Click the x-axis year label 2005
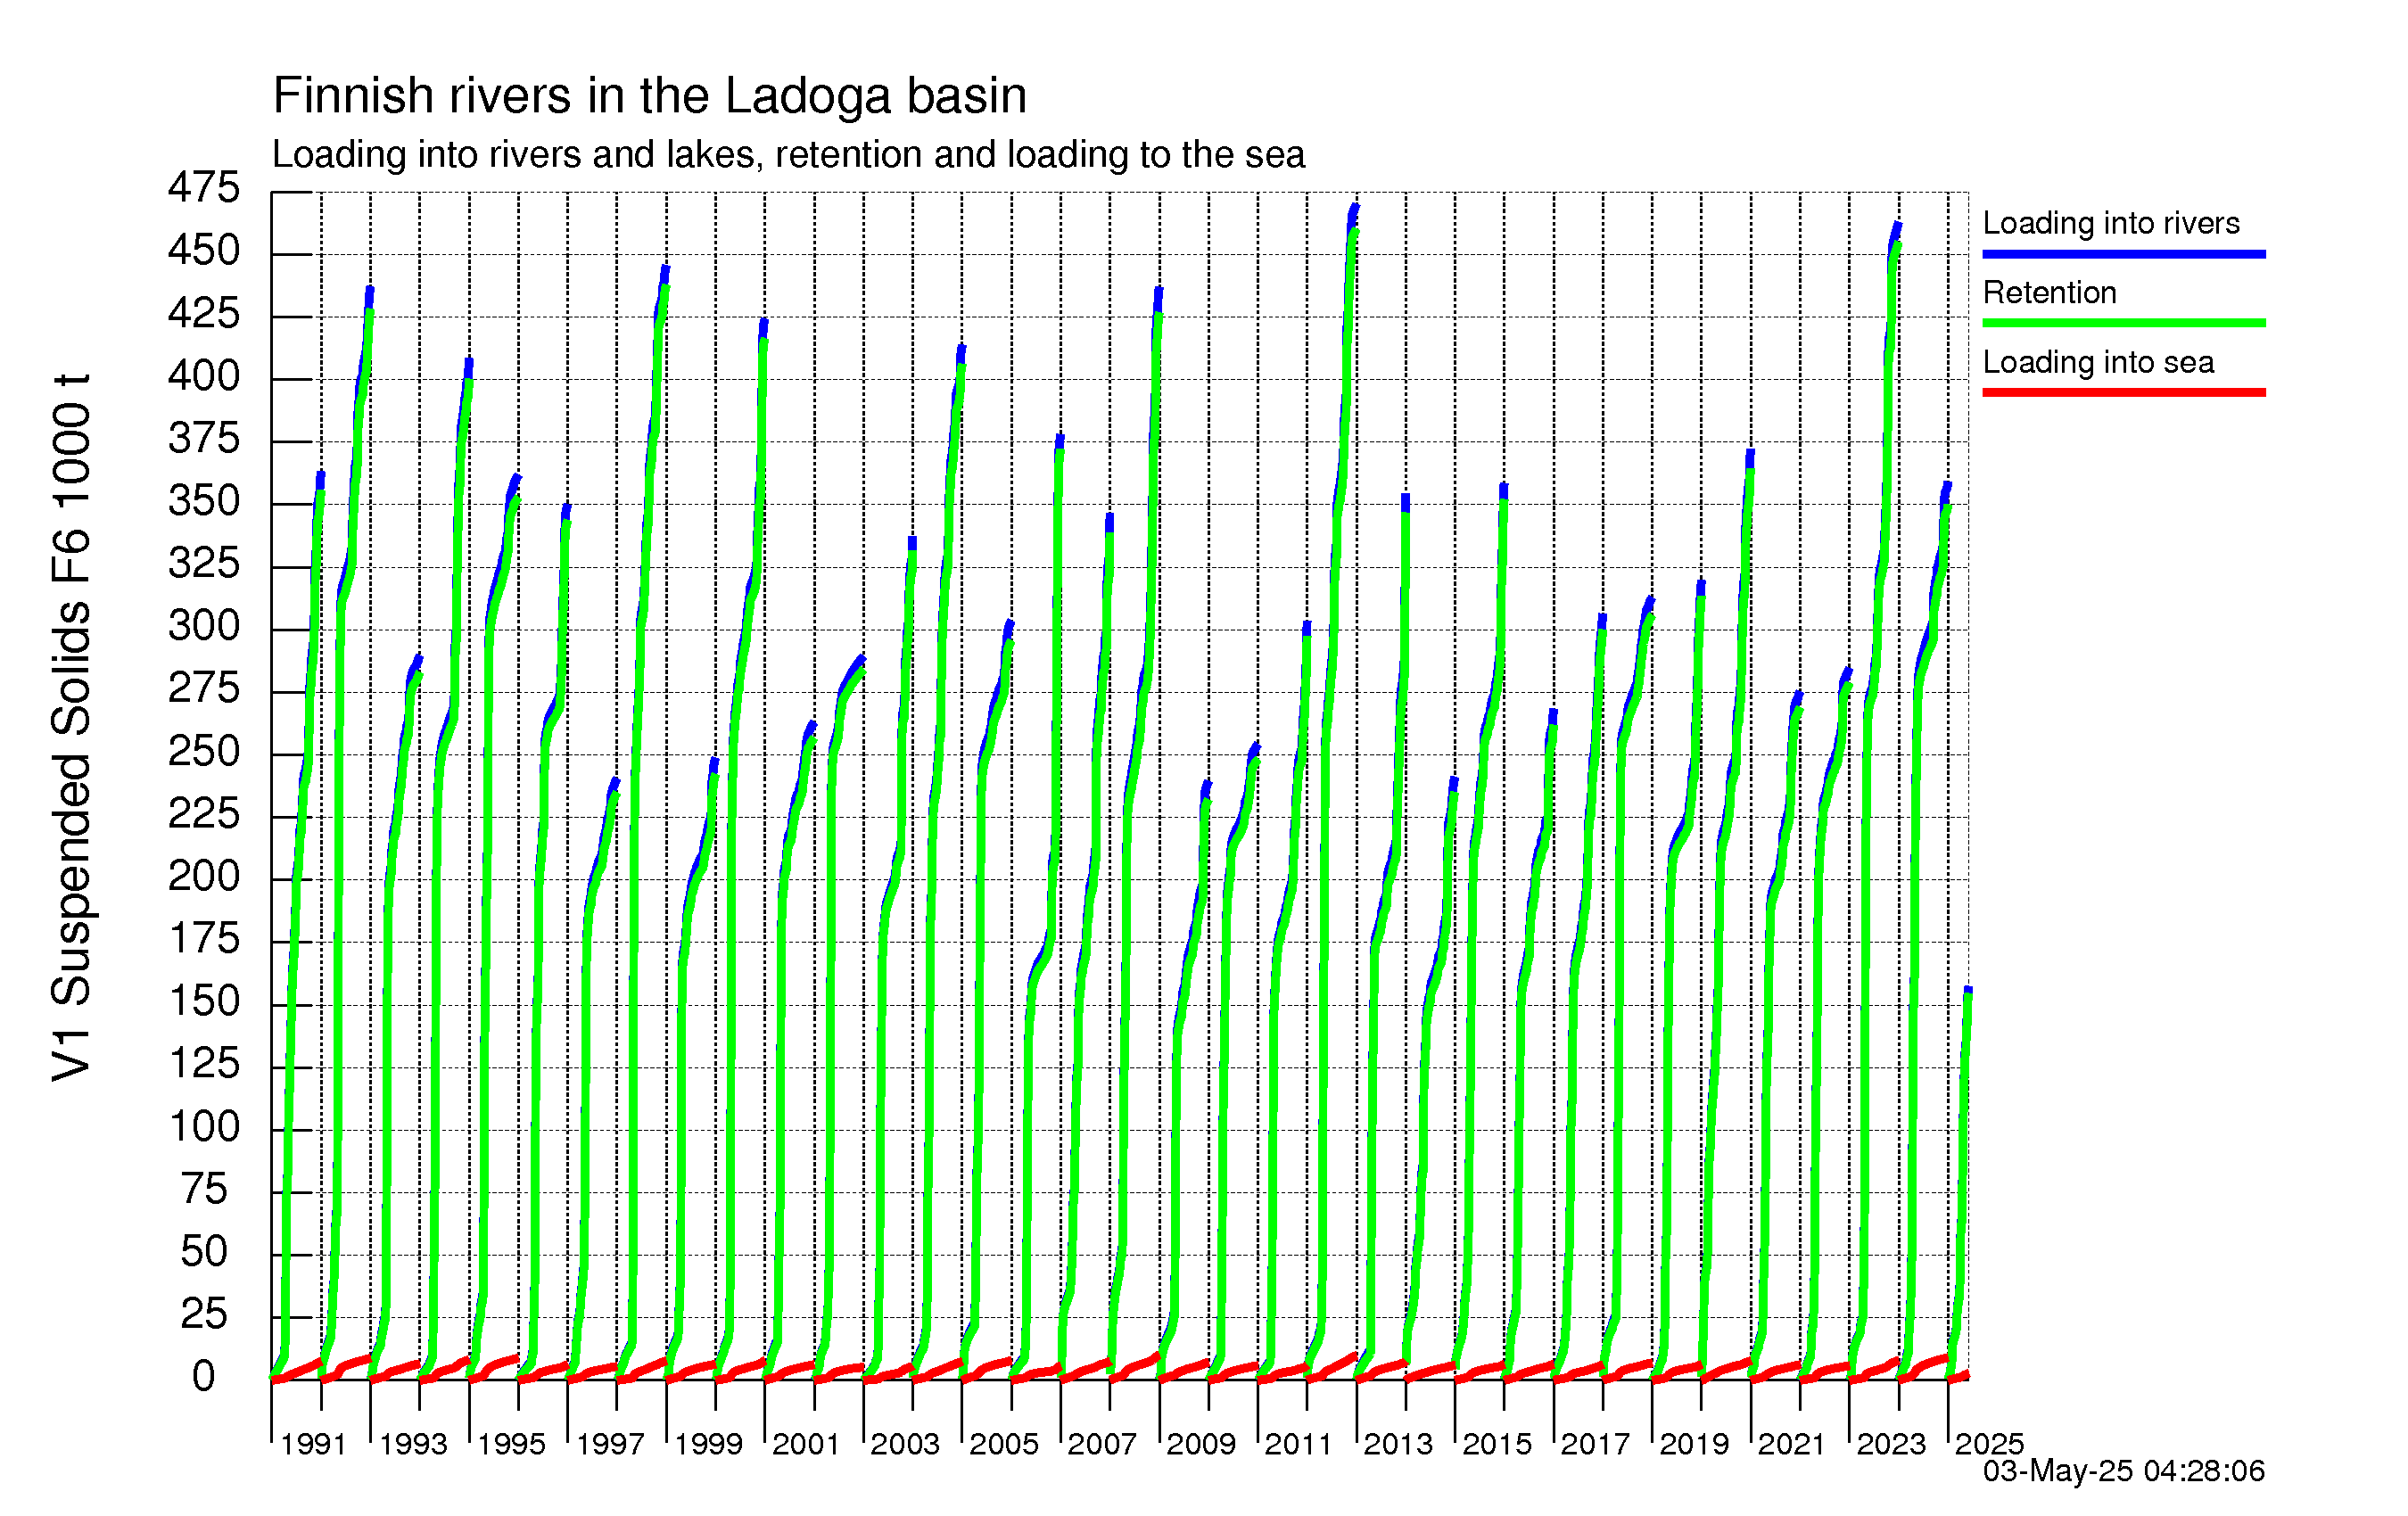 (1004, 1444)
